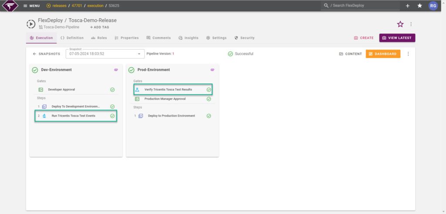This screenshot has width=446, height=214.
Task: Click the filled star icon in top bar
Action: point(419,6)
